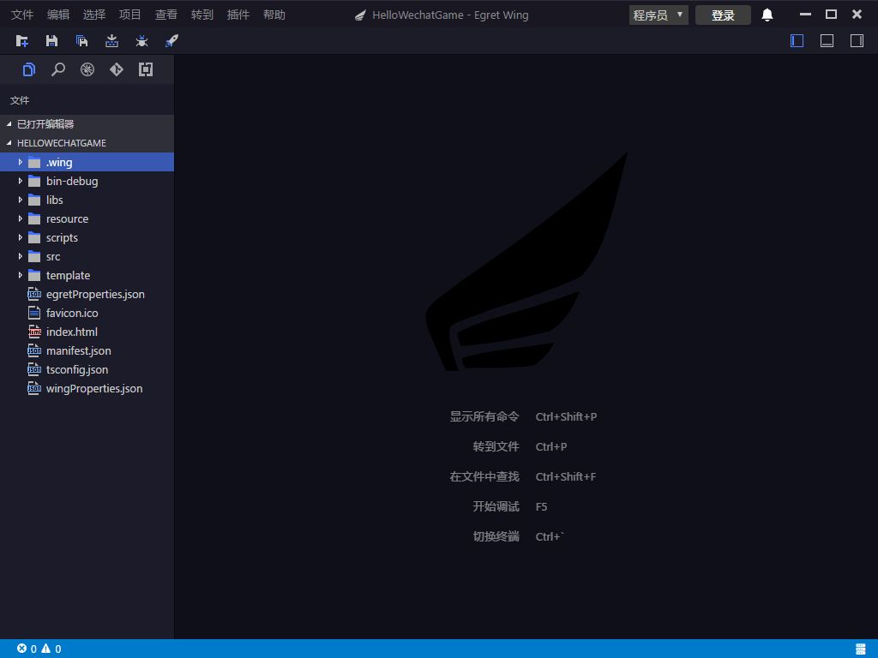Viewport: 878px width, 658px height.
Task: Expand the bin-debug folder arrow
Action: click(x=21, y=181)
